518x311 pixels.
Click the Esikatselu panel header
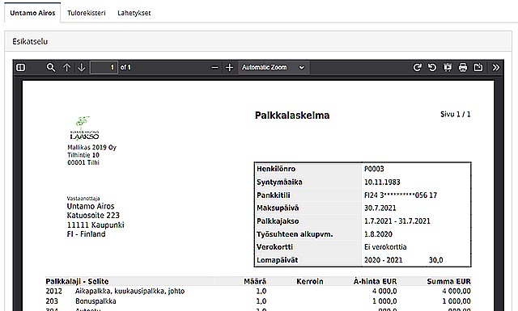coord(258,41)
